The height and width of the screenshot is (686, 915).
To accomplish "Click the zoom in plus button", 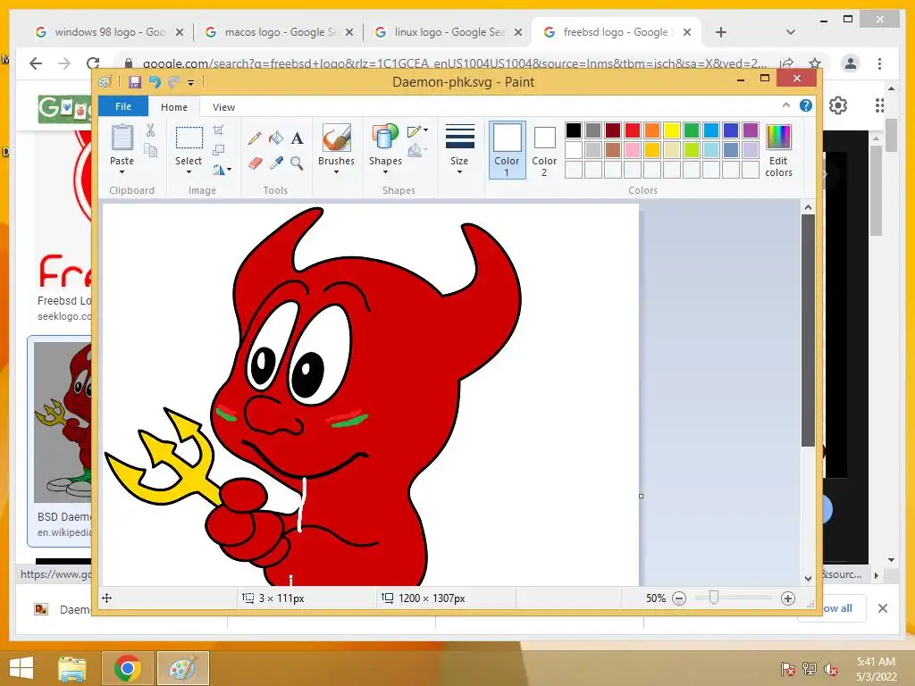I will pos(788,598).
